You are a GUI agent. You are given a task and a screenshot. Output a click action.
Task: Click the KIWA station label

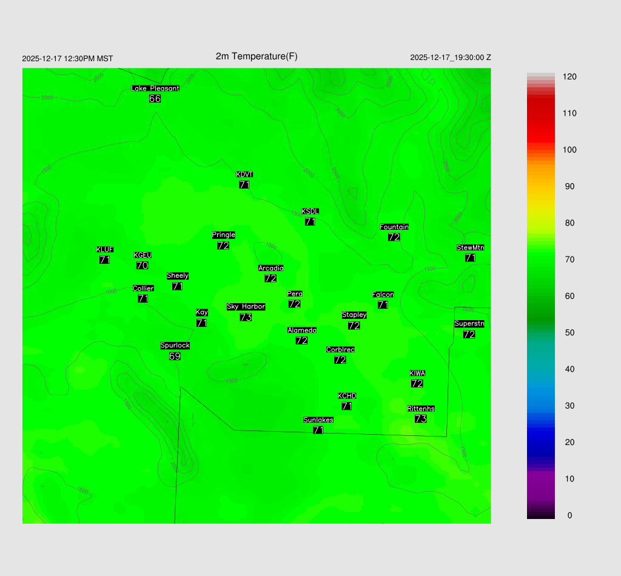(417, 373)
